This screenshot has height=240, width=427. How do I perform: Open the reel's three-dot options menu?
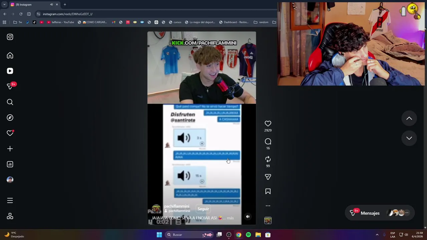(268, 206)
